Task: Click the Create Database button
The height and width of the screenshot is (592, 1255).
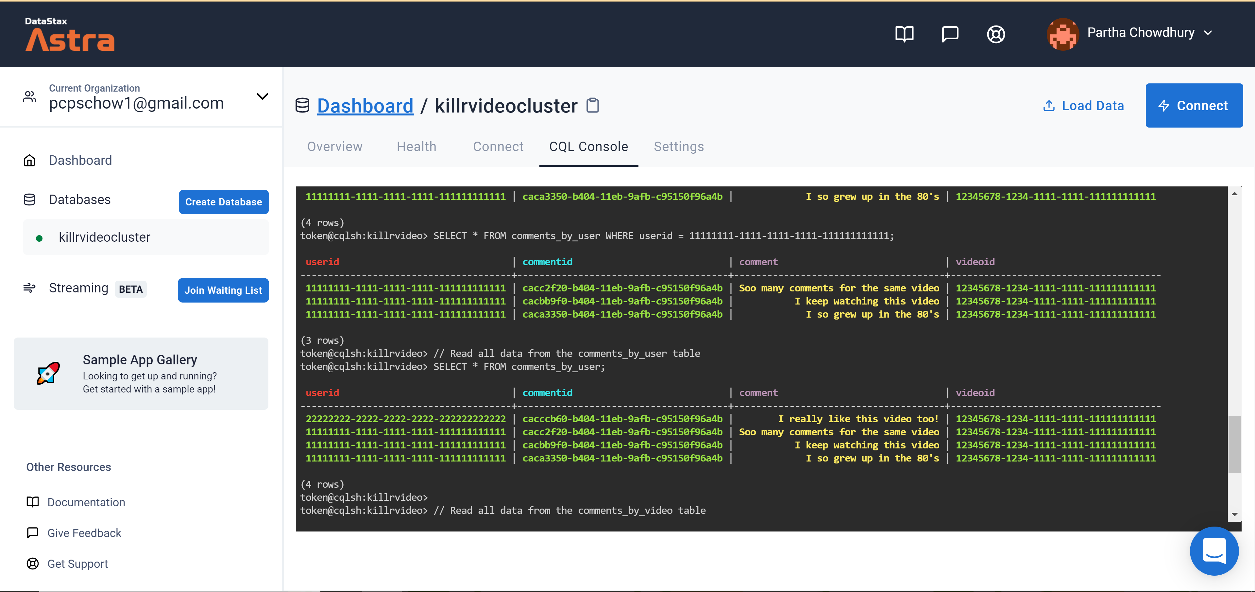Action: coord(224,202)
